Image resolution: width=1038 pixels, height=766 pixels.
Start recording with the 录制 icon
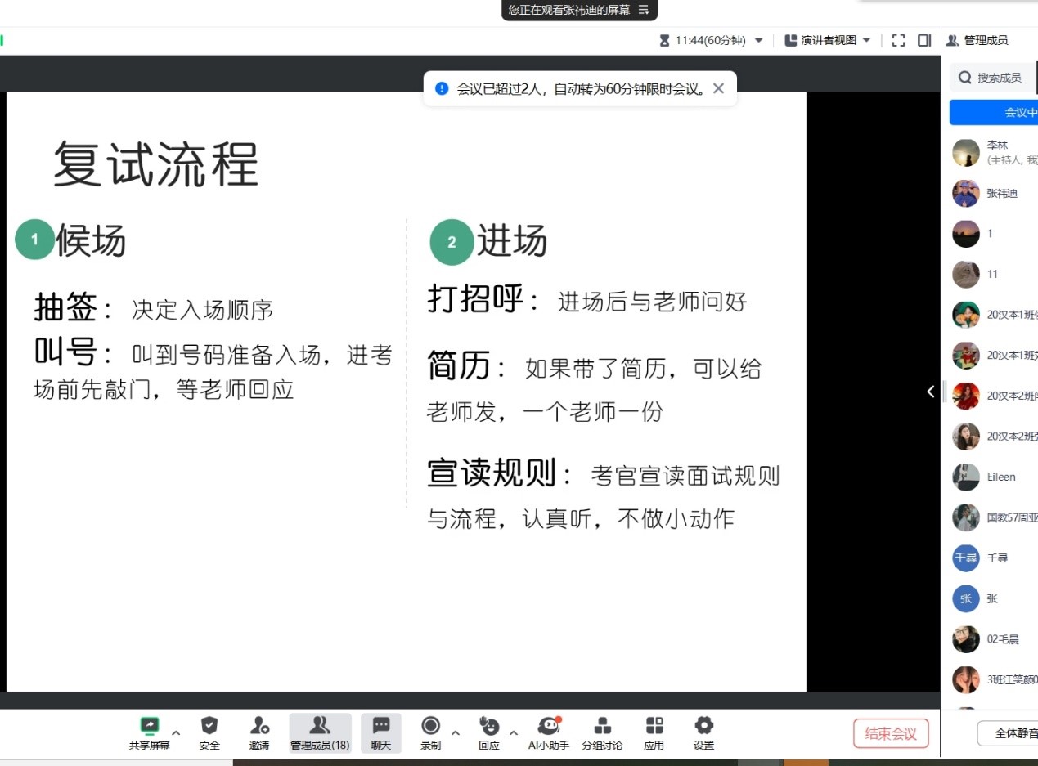(x=430, y=726)
